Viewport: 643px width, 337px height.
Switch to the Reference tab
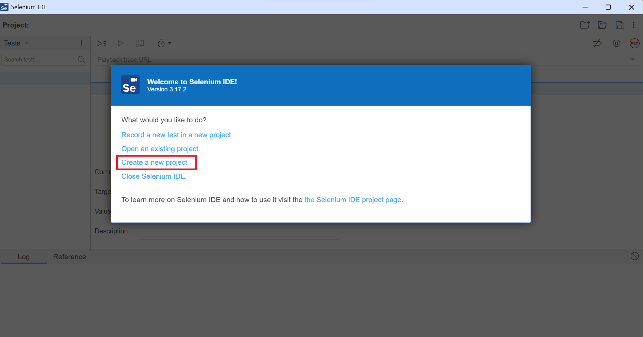click(x=70, y=257)
